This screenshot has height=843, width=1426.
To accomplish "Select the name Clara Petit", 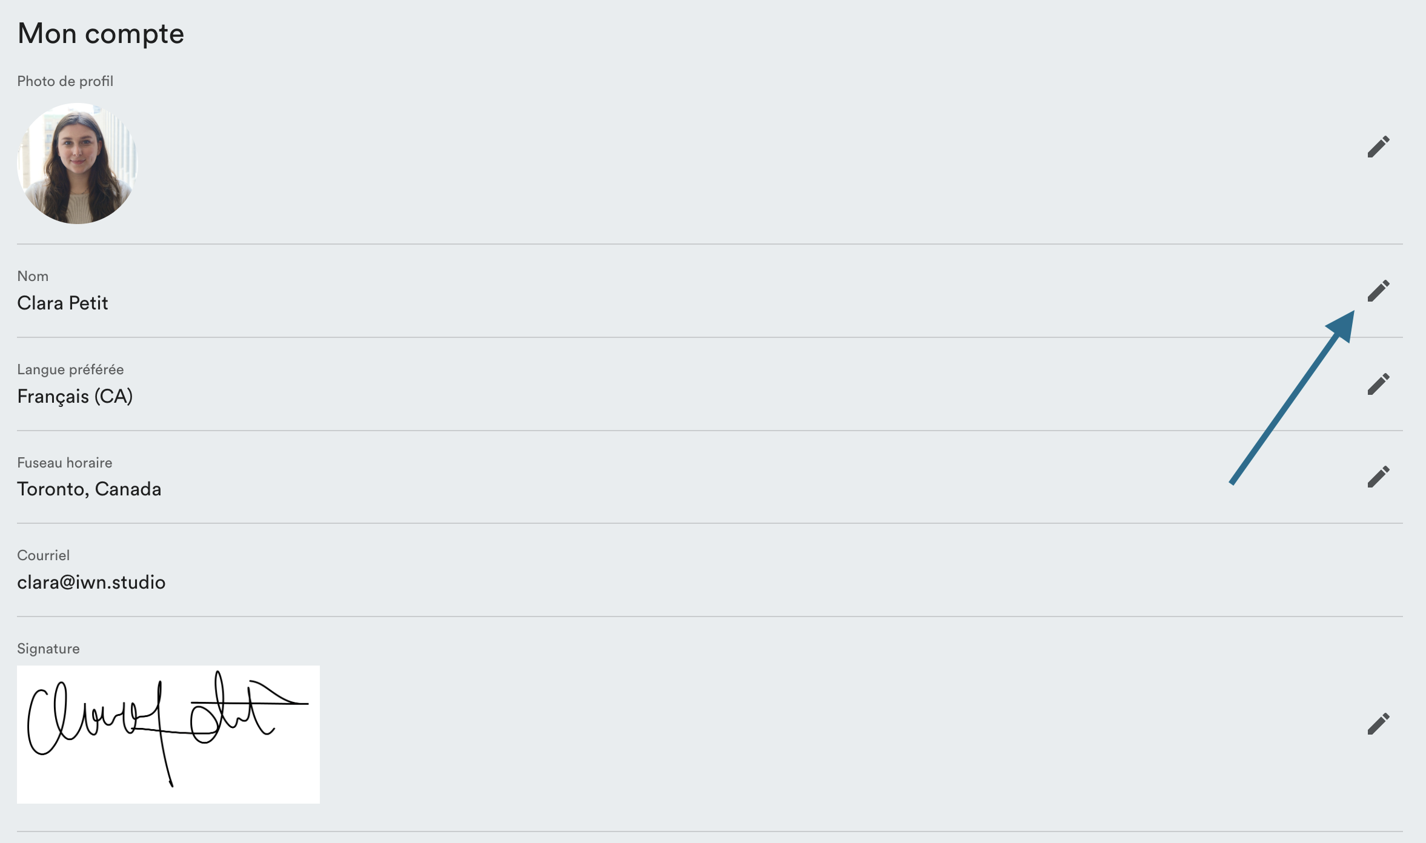I will pos(62,303).
